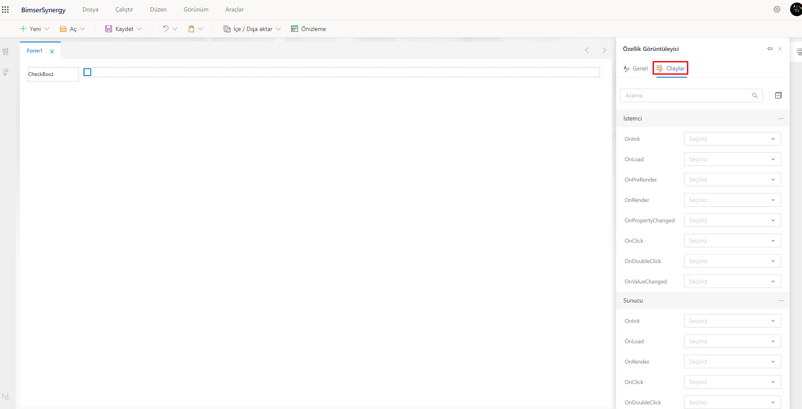Screen dimensions: 802x409
Task: Open the İstemci OnClick dropdown
Action: [732, 241]
